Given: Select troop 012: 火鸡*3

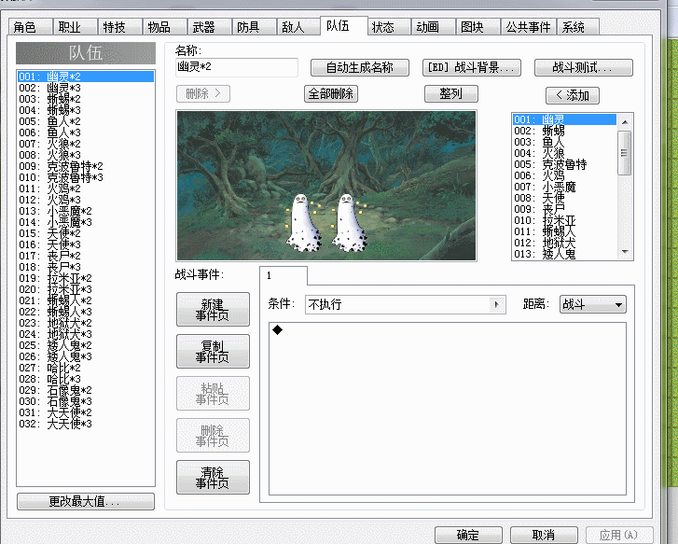Looking at the screenshot, I should pos(86,200).
